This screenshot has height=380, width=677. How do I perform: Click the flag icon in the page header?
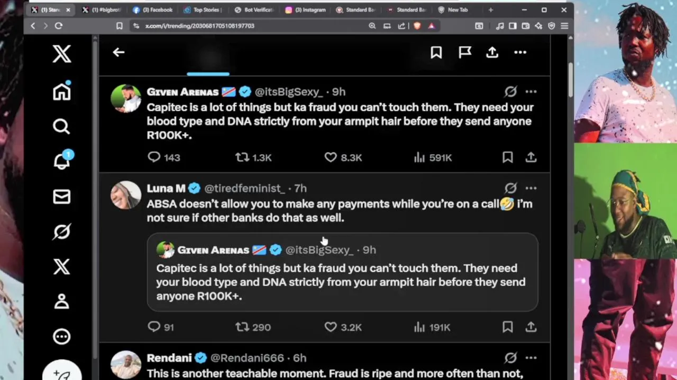[x=464, y=52]
